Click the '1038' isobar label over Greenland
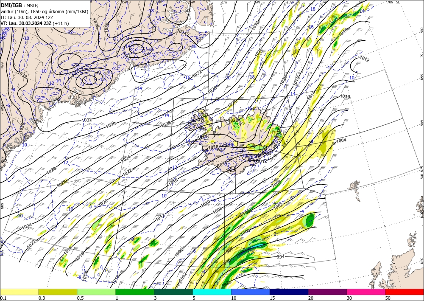The image size is (424, 301). 106,27
